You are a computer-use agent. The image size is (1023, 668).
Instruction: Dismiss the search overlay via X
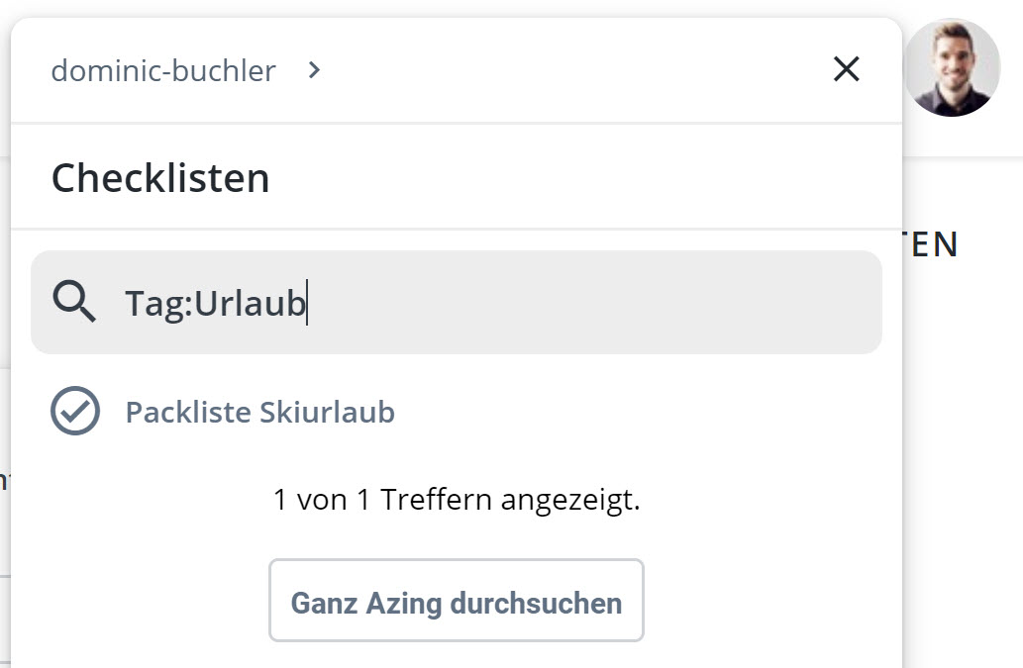[847, 69]
